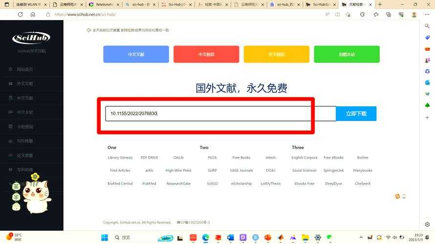Open the Social Sciences link

pos(304,170)
